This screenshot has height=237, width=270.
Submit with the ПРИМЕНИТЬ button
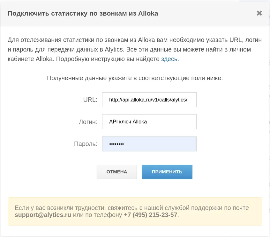(167, 172)
